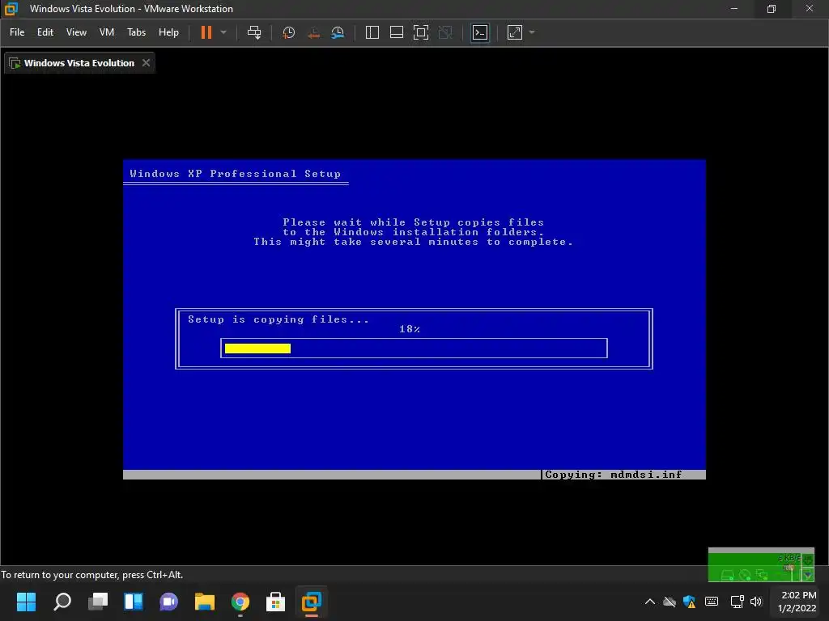Close the Windows Vista Evolution tab

click(146, 63)
